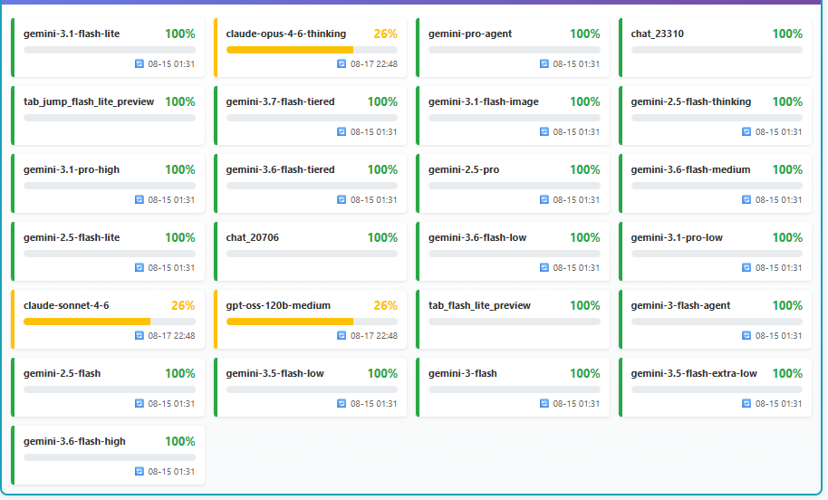The height and width of the screenshot is (500, 828).
Task: Click refresh icon on gemini-2.5-flash-thinking card
Action: click(746, 132)
